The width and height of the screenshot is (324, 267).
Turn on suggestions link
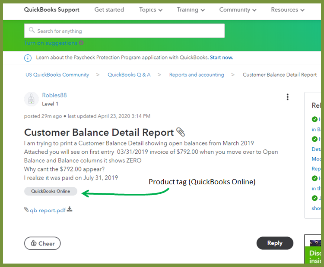coord(51,43)
